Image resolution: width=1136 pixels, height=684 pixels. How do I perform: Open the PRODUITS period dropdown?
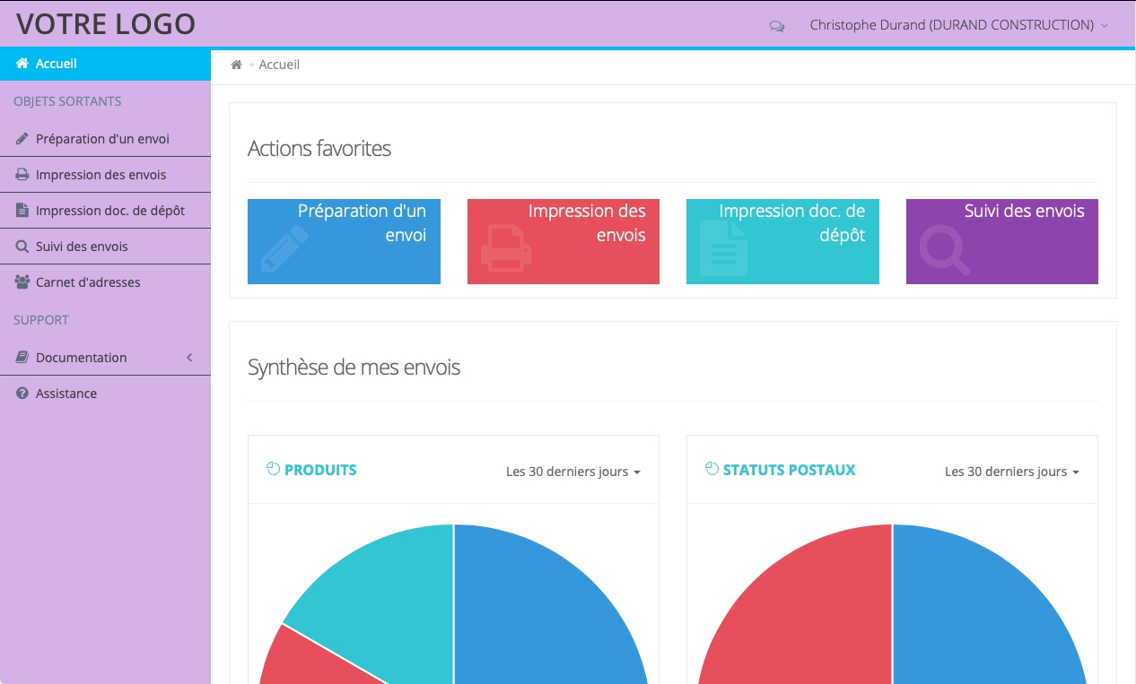tap(573, 472)
